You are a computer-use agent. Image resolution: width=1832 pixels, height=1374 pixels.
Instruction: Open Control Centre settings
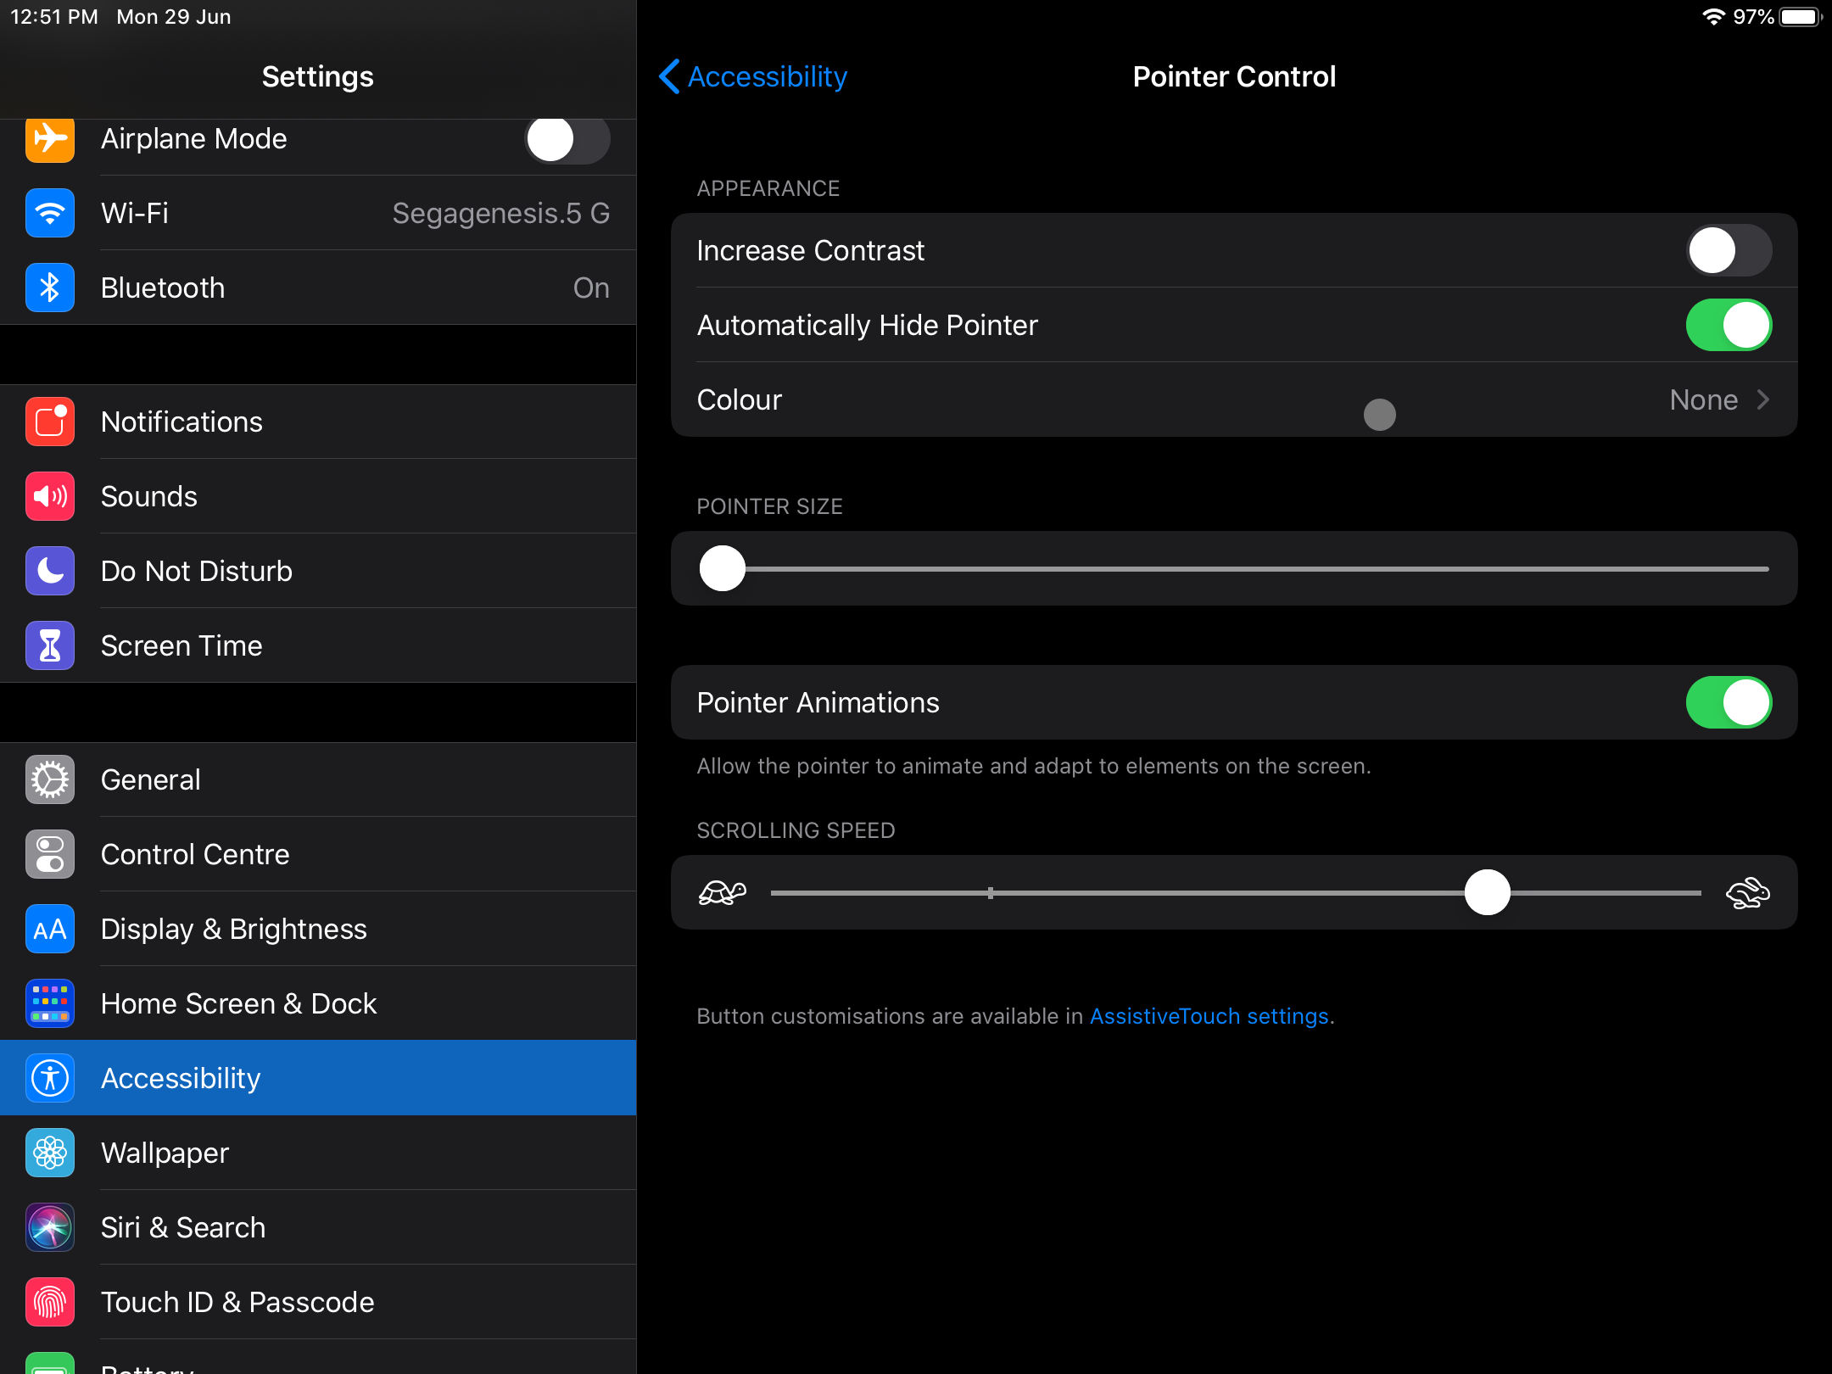318,854
